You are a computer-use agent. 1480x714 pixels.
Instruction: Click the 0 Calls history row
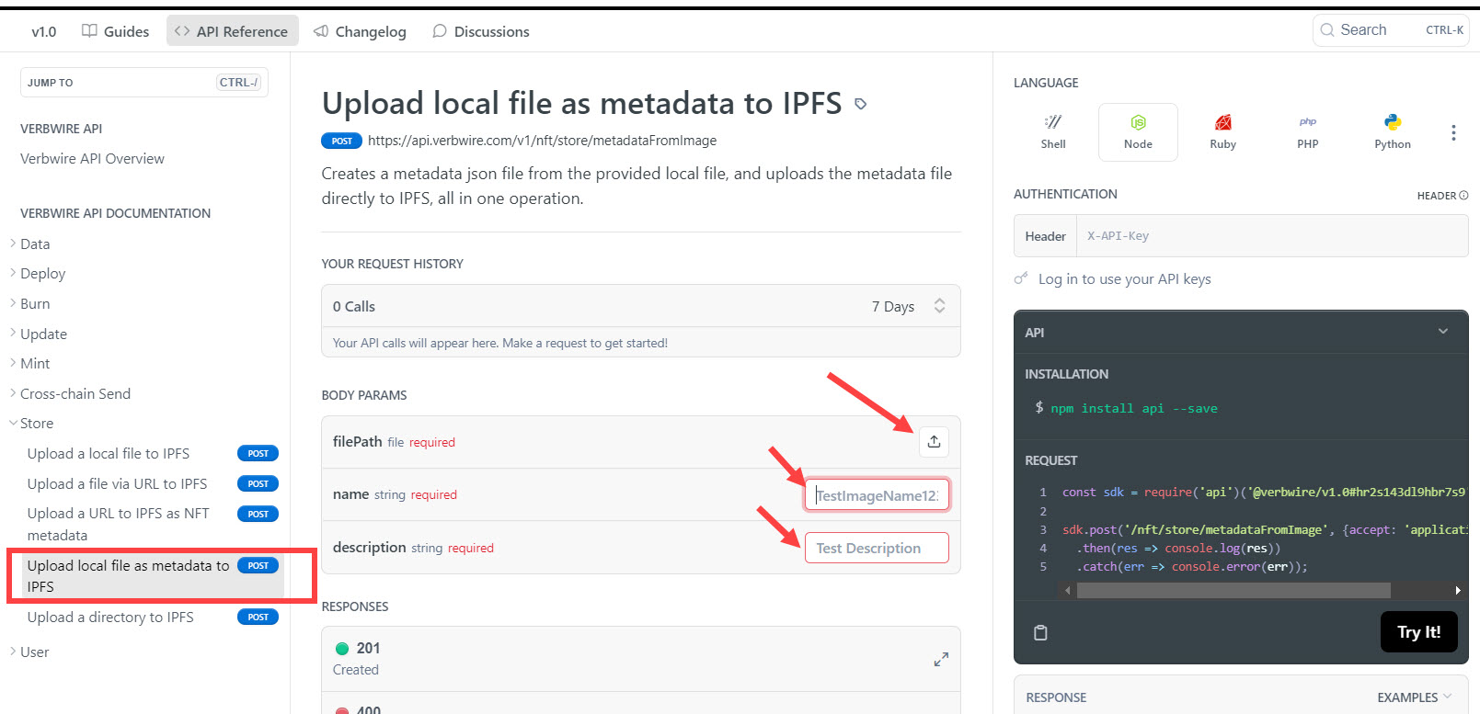(x=641, y=306)
